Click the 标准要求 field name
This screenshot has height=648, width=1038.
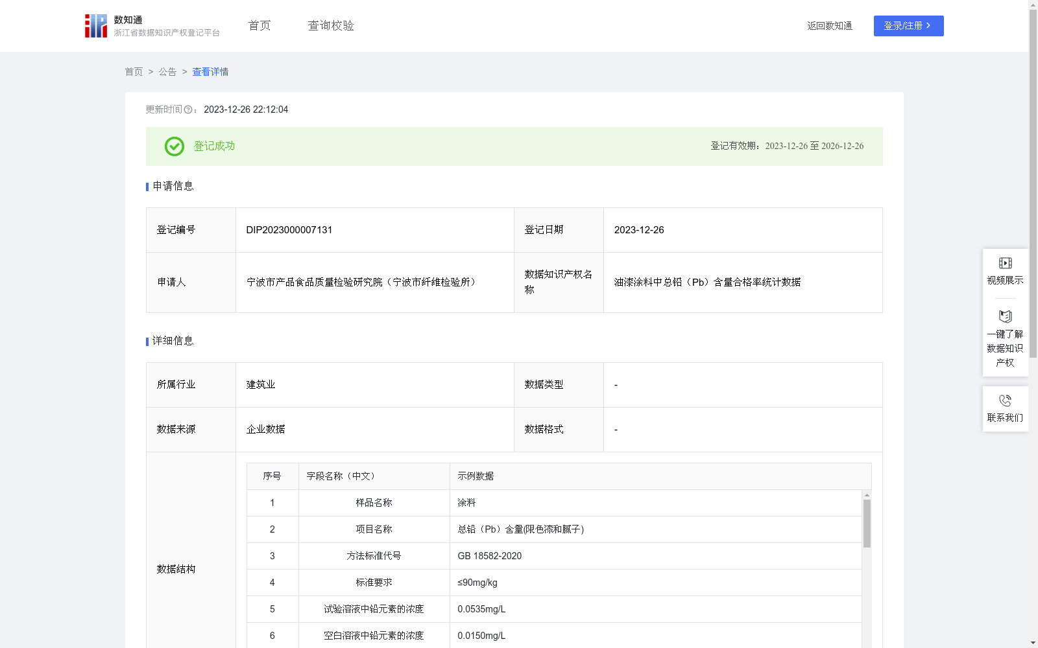374,583
